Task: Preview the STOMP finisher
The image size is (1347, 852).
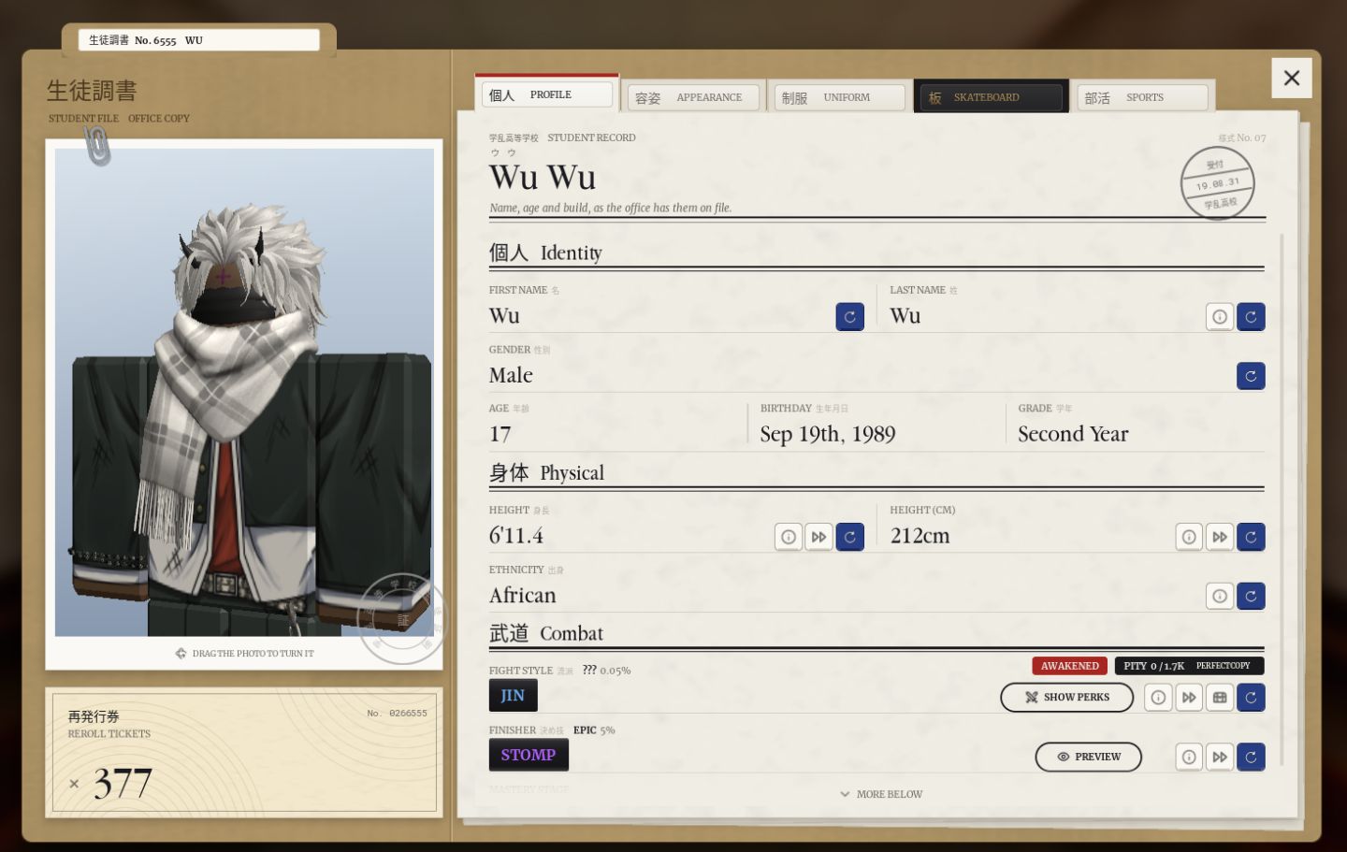Action: pos(1088,757)
